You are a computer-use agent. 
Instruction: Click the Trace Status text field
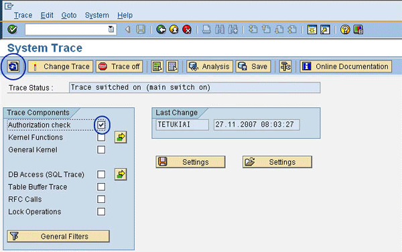[x=194, y=87]
